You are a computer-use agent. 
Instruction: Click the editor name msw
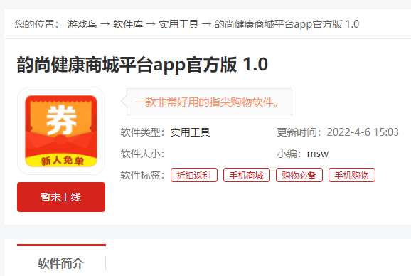click(318, 154)
